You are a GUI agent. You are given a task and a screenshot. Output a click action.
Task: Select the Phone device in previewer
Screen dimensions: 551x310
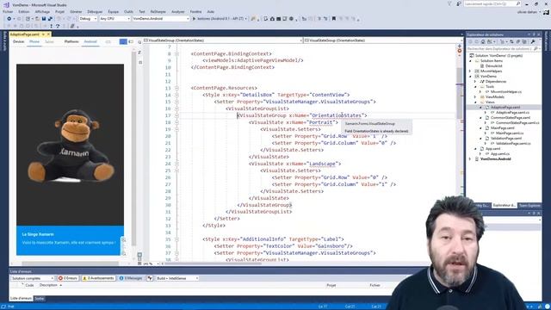(34, 42)
